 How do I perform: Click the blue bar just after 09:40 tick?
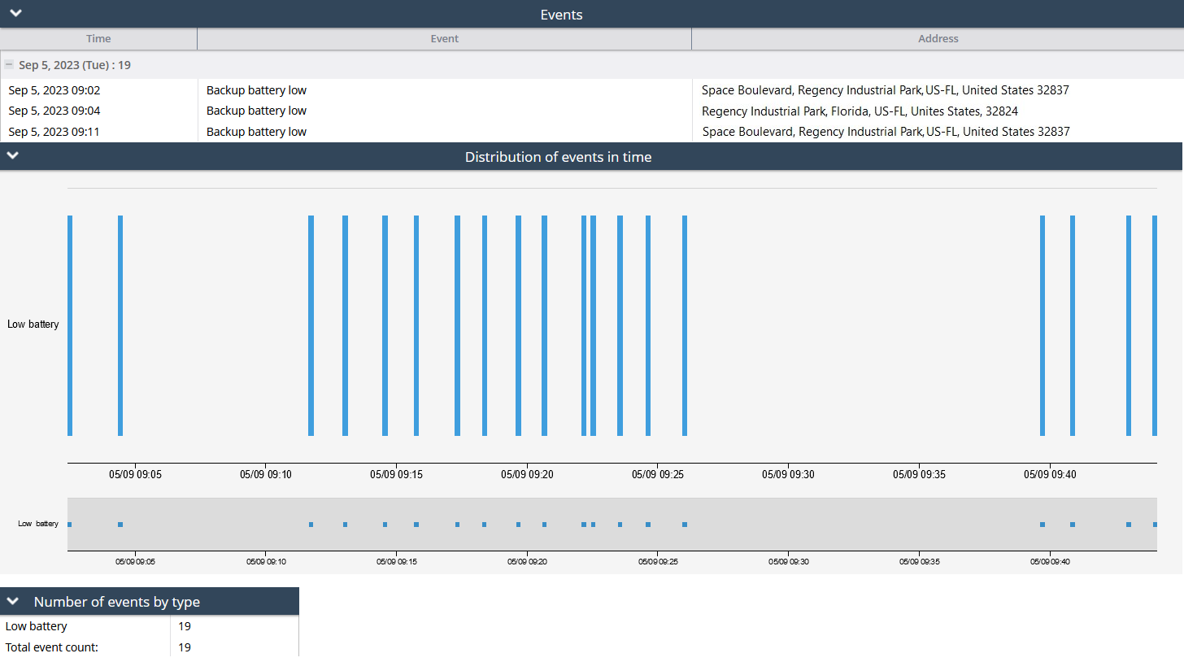click(1073, 325)
